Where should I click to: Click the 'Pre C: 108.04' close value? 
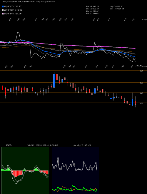point(92,14)
